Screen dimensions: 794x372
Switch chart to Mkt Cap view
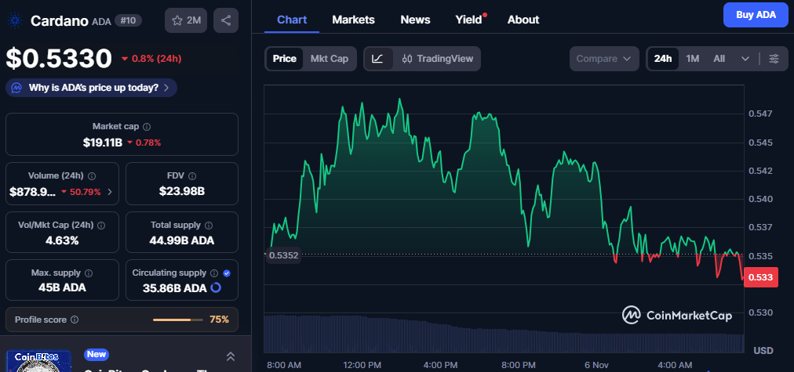click(x=329, y=59)
